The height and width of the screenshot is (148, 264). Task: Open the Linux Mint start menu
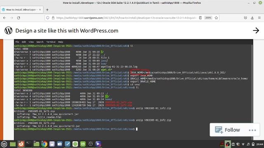(x=4, y=144)
